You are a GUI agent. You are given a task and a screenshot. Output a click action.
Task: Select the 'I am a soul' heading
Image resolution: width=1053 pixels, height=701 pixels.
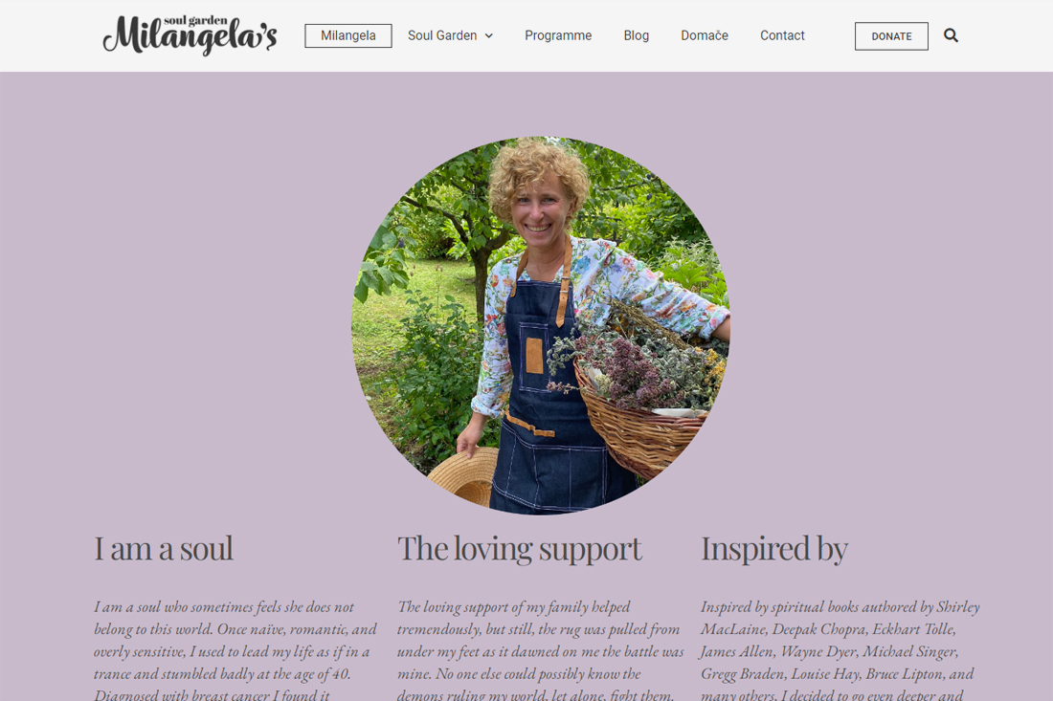coord(163,549)
